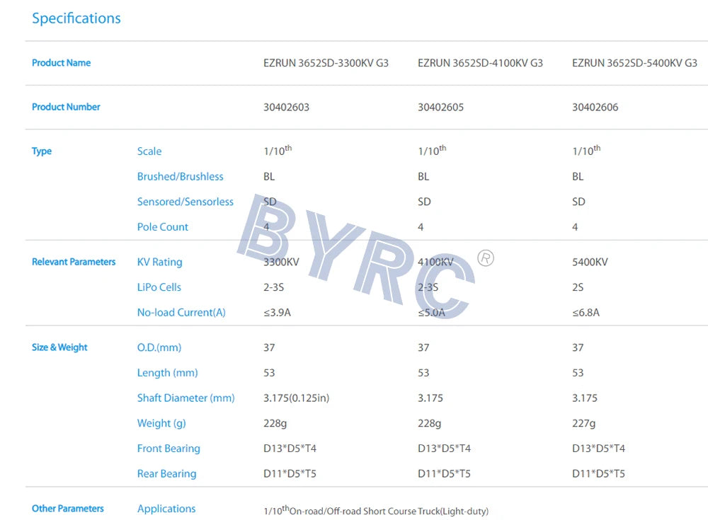Click product number 30402605
Image resolution: width=708 pixels, height=520 pixels.
(440, 107)
